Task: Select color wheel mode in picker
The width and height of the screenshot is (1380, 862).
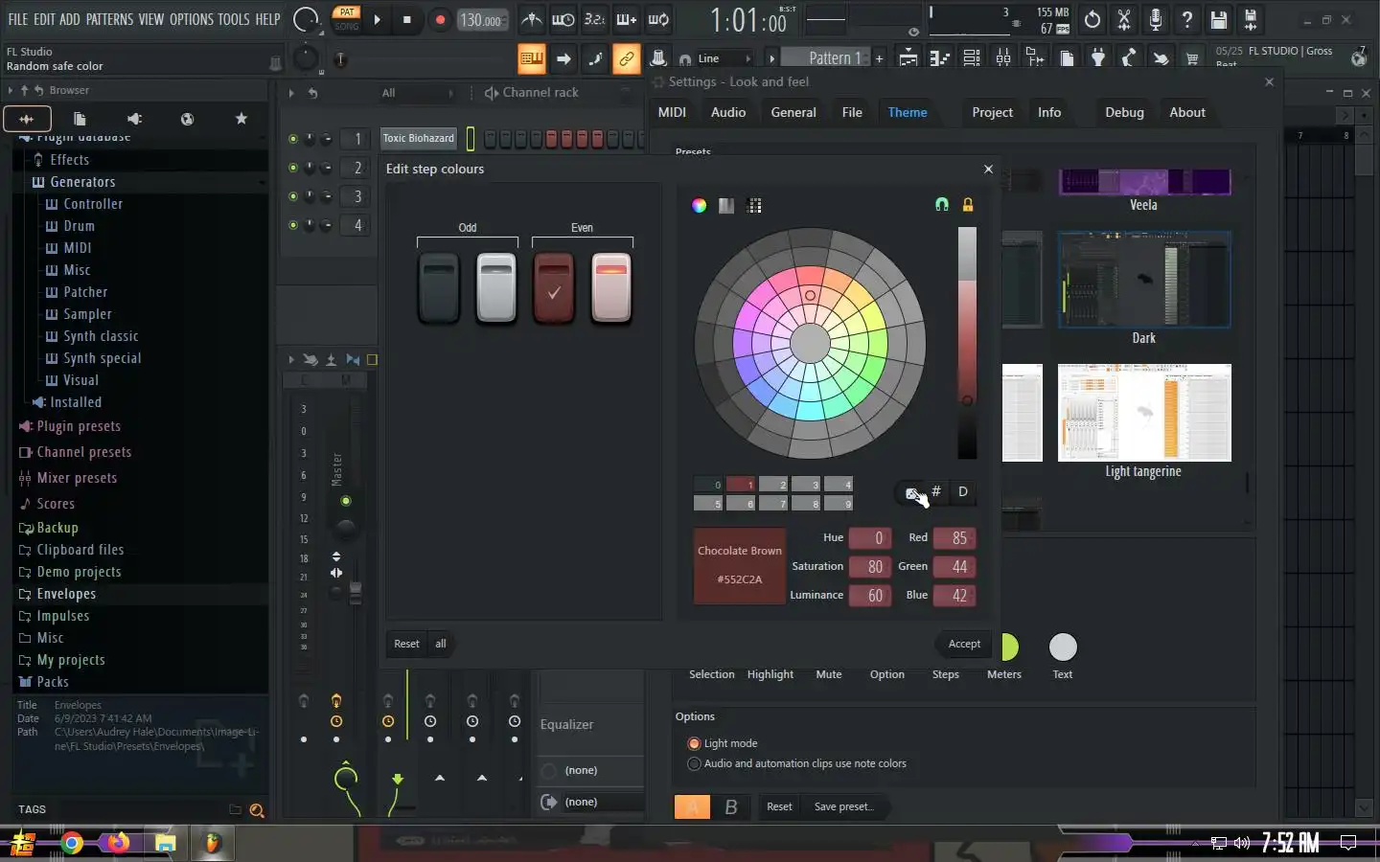Action: pos(700,205)
